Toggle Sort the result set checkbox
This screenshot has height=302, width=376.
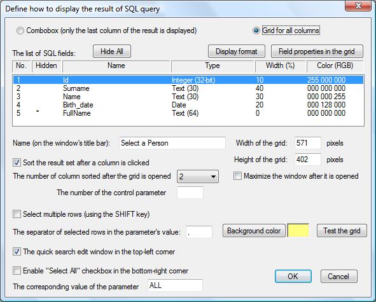(x=17, y=163)
